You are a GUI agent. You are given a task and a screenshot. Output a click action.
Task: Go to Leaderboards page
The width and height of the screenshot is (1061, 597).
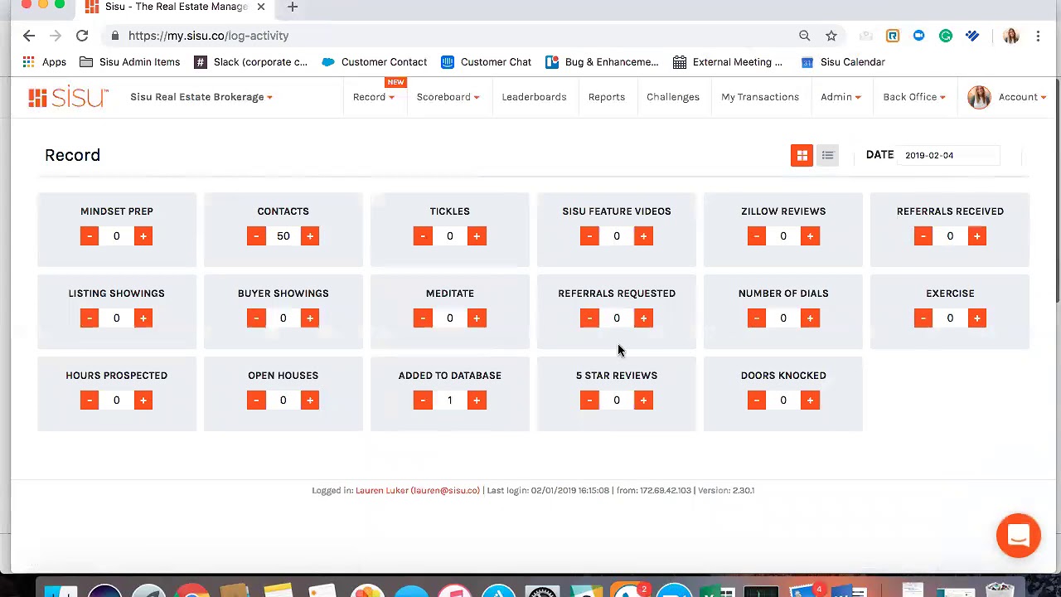pyautogui.click(x=534, y=97)
